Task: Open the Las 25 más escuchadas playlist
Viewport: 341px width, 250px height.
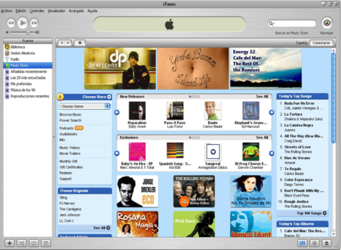Action: [x=28, y=78]
